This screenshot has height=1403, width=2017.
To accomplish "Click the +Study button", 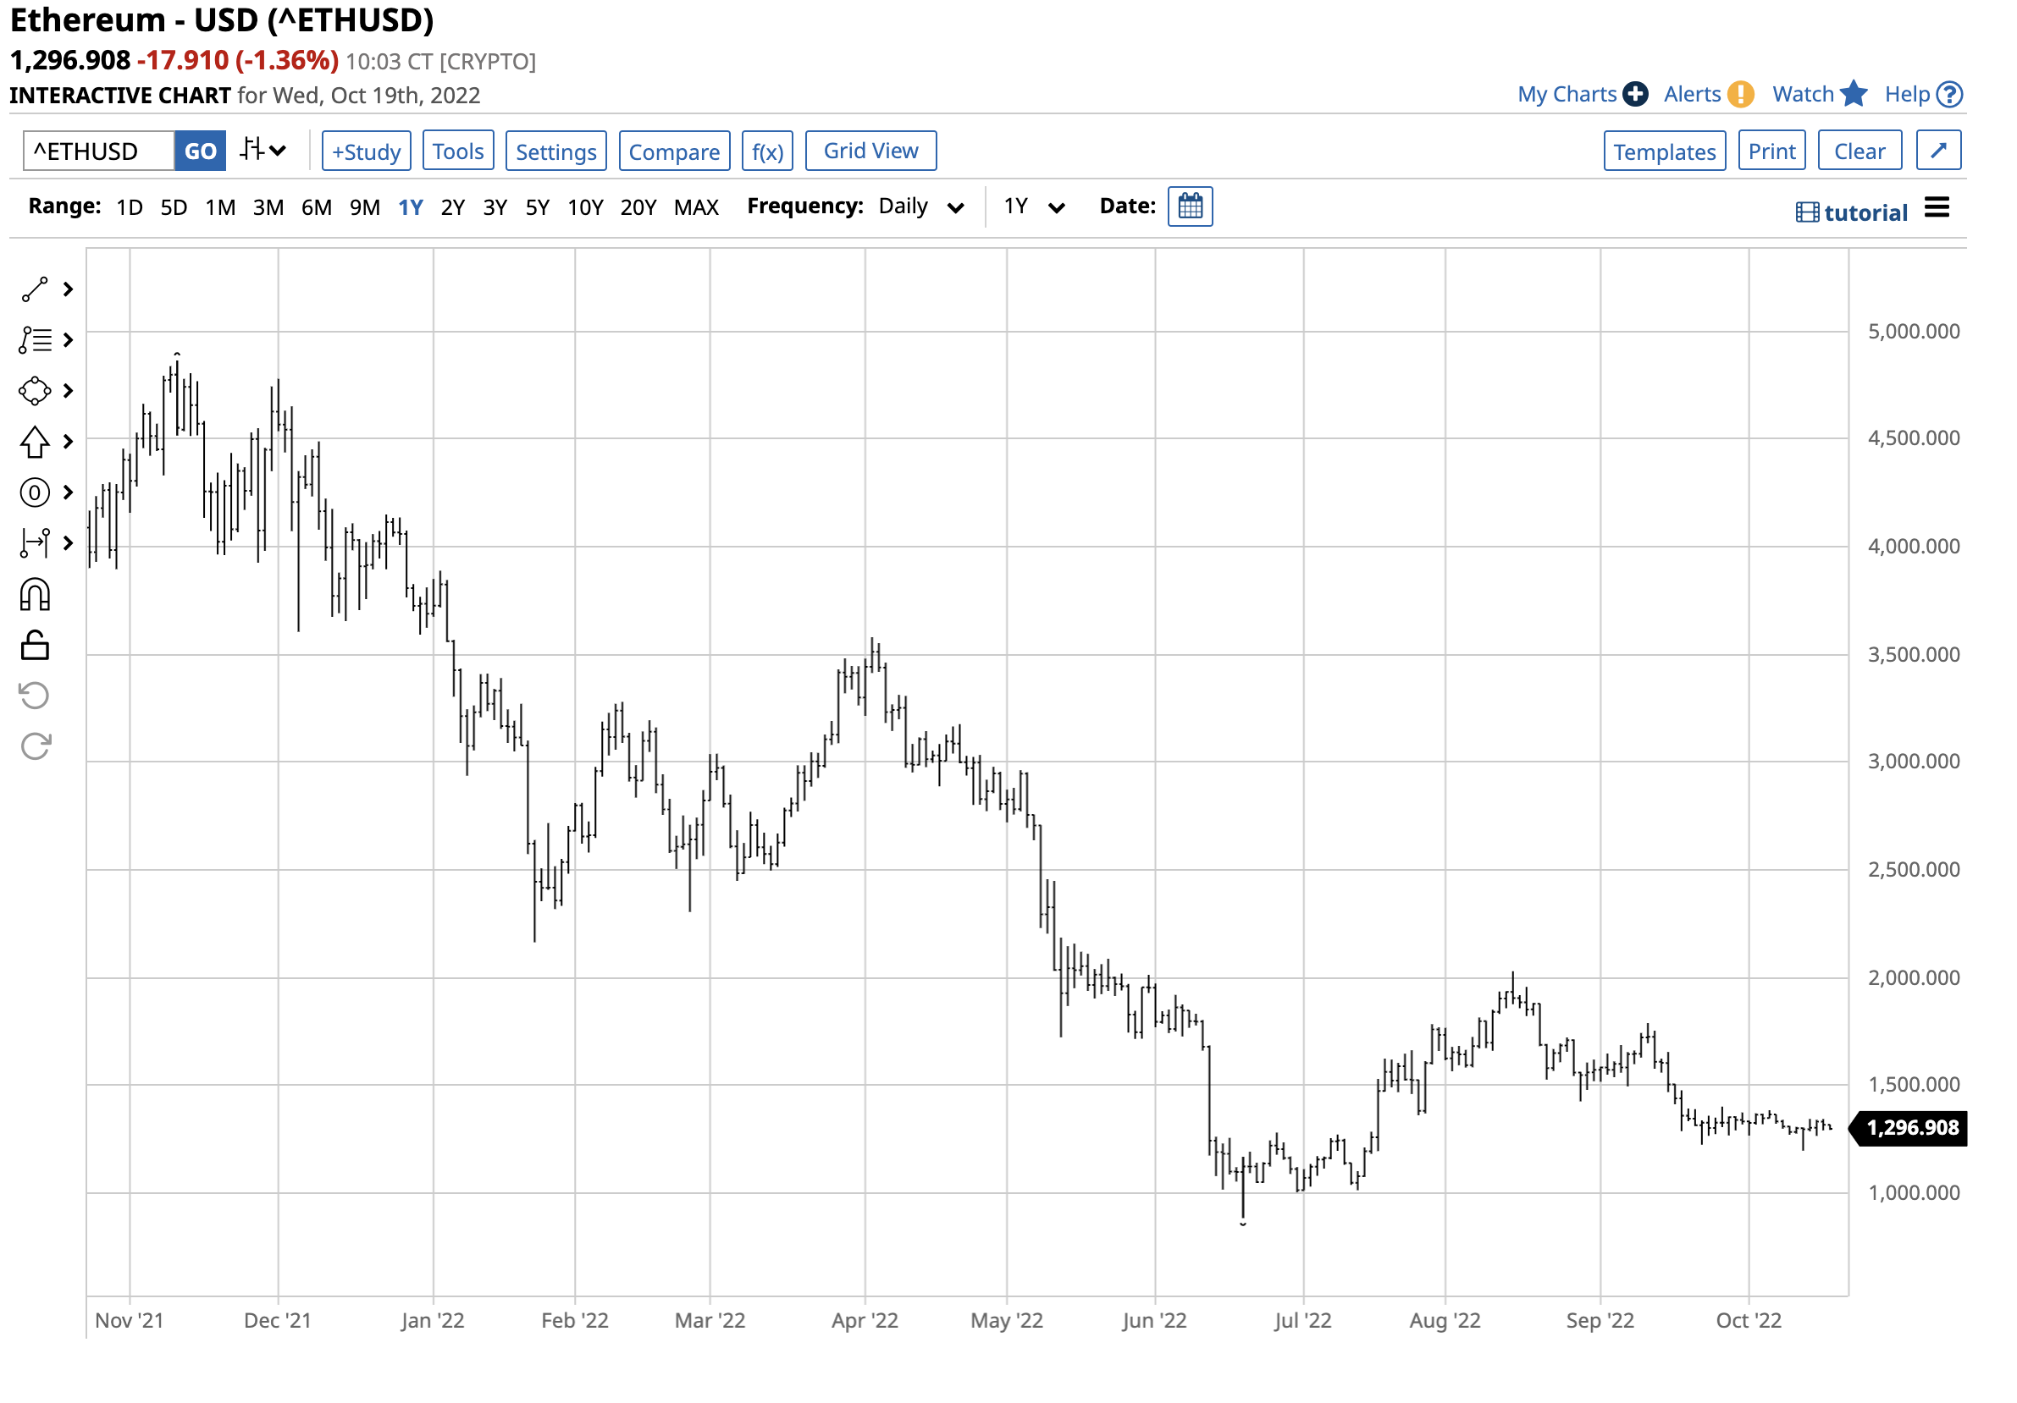I will pyautogui.click(x=367, y=151).
